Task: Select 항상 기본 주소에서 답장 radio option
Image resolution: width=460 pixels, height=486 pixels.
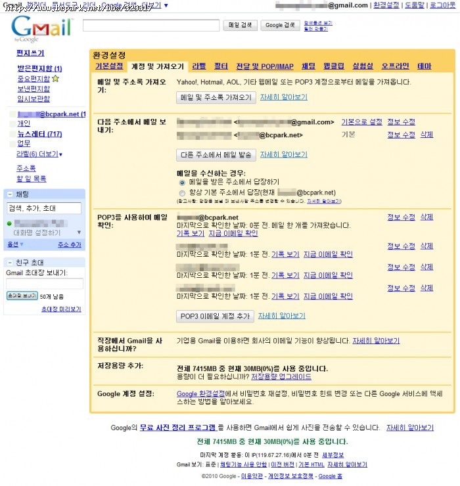Action: tap(182, 193)
